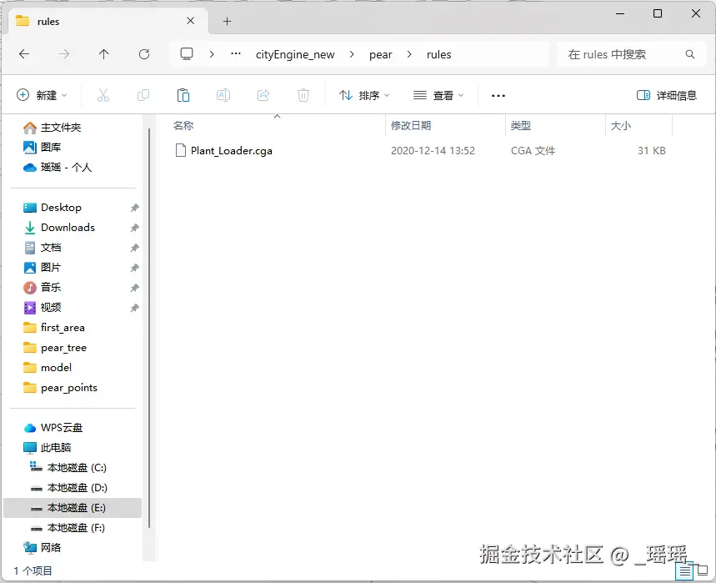Image resolution: width=716 pixels, height=583 pixels.
Task: Switch to large thumbnails view icon
Action: point(703,570)
